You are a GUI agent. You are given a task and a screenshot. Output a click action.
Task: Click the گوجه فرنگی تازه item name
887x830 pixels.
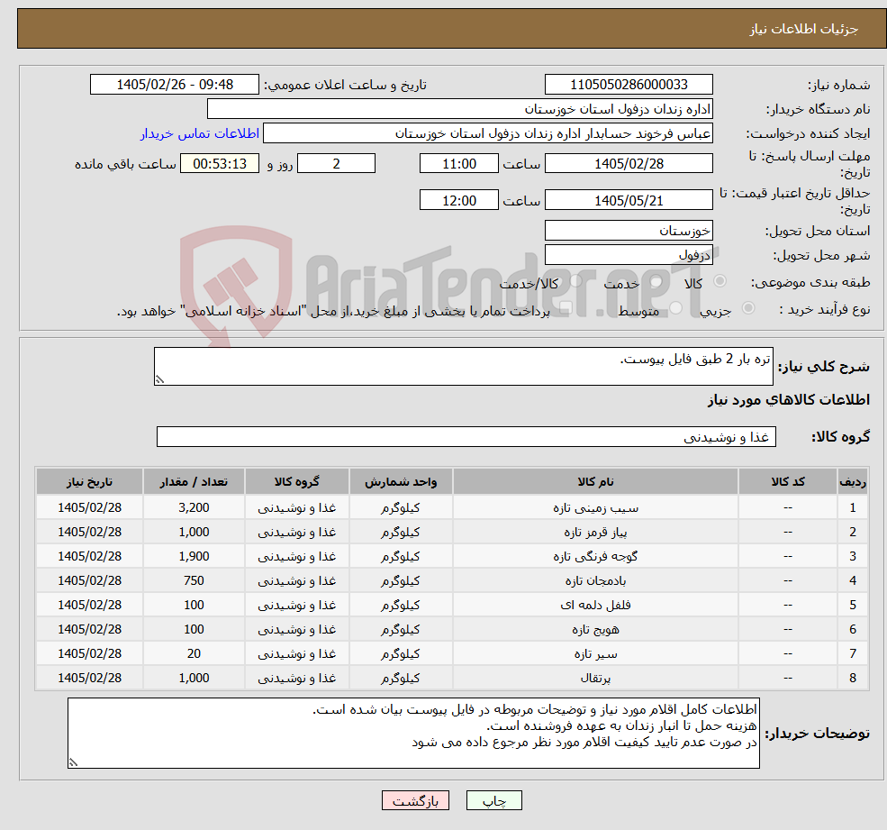click(x=595, y=557)
